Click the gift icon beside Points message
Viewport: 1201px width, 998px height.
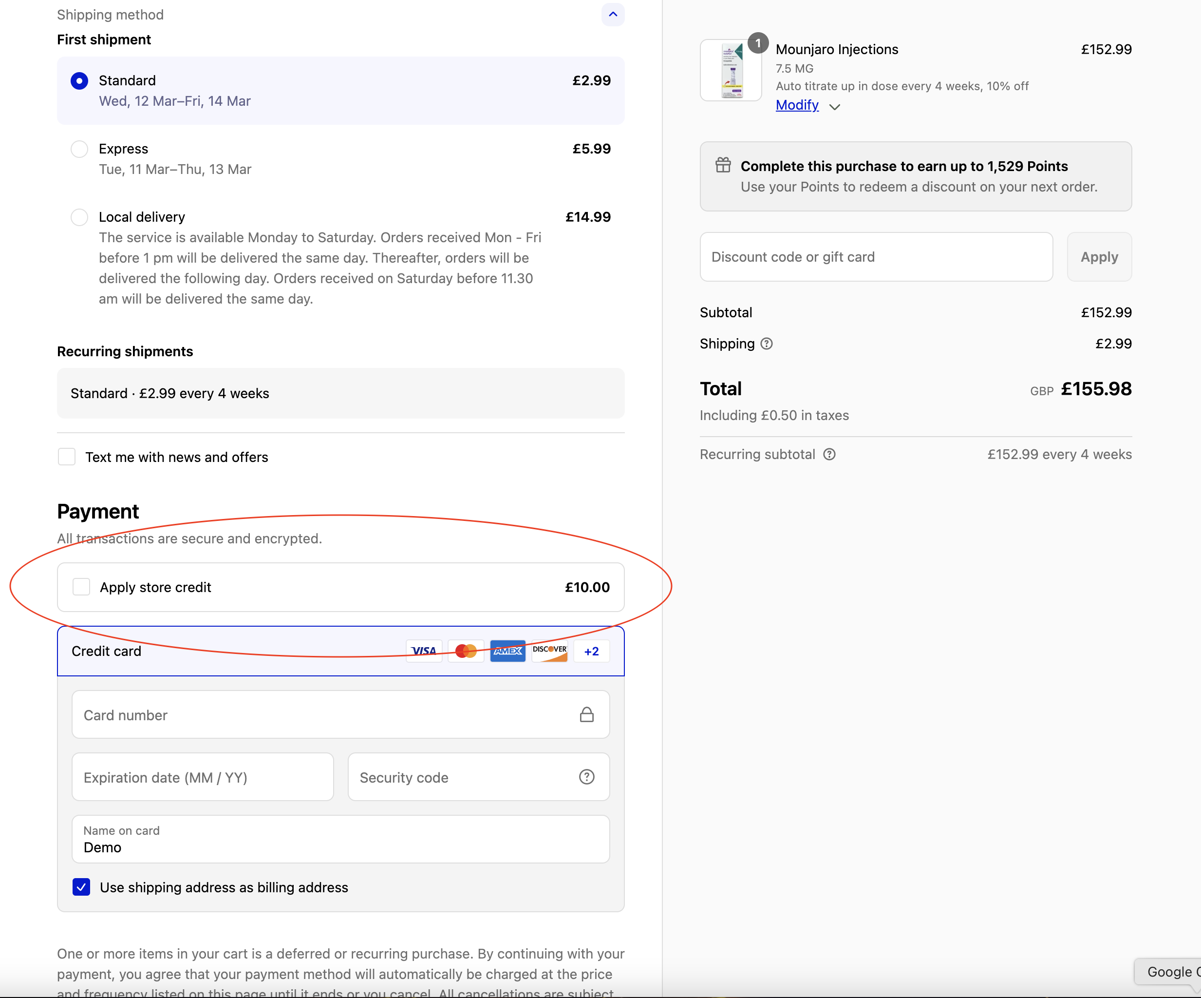pyautogui.click(x=723, y=165)
